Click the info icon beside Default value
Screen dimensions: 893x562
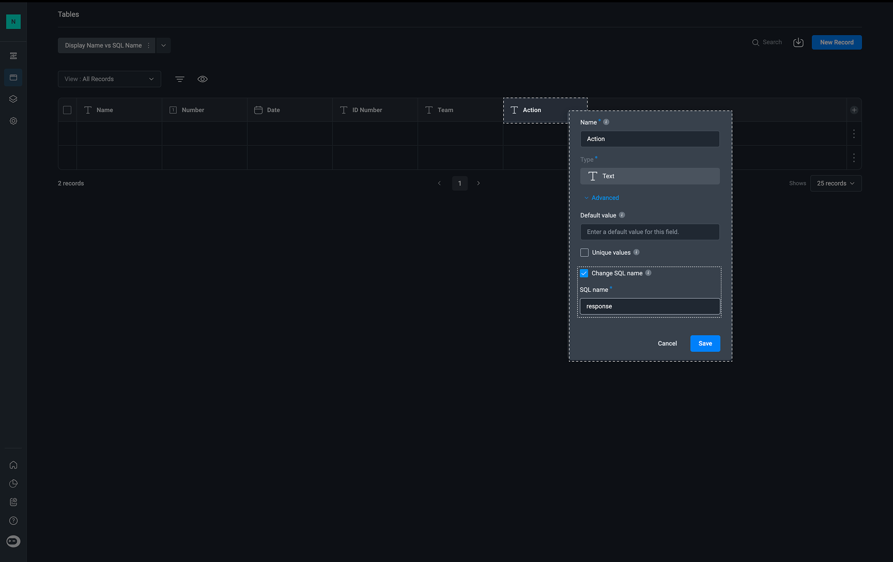(622, 215)
